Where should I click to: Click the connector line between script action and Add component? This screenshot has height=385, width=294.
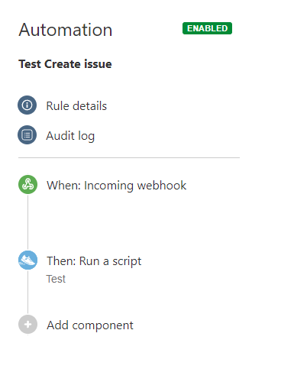[27, 293]
